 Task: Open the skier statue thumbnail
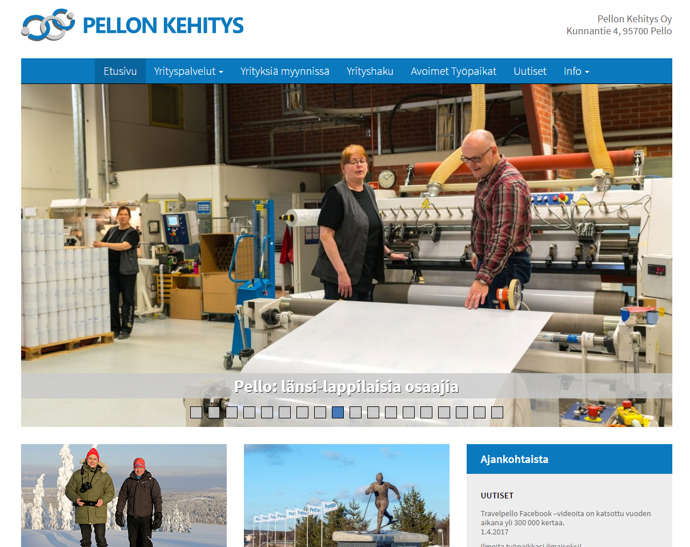[x=347, y=496]
